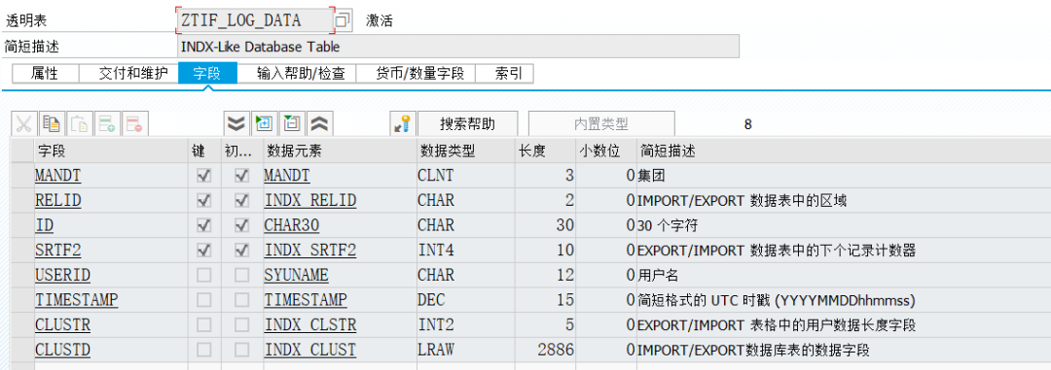Click the ZTIF_LOG_DATA table name field
1051x370 pixels.
[254, 20]
